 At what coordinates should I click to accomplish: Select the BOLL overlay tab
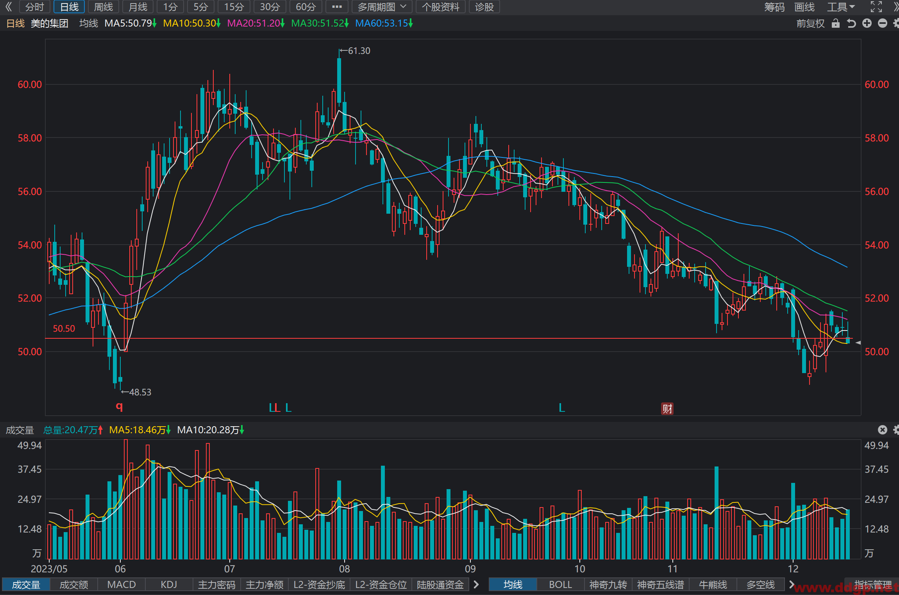(x=560, y=584)
